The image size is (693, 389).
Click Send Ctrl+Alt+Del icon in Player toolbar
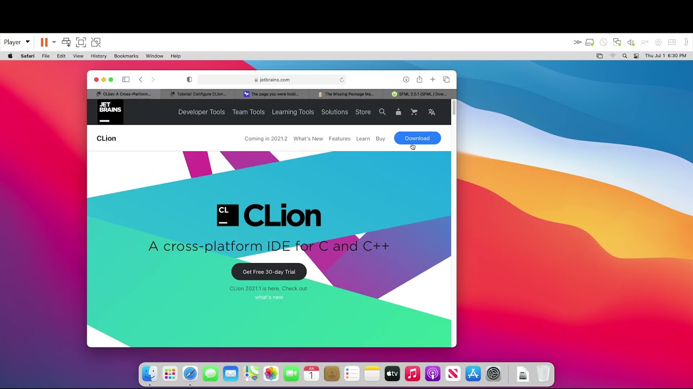66,42
